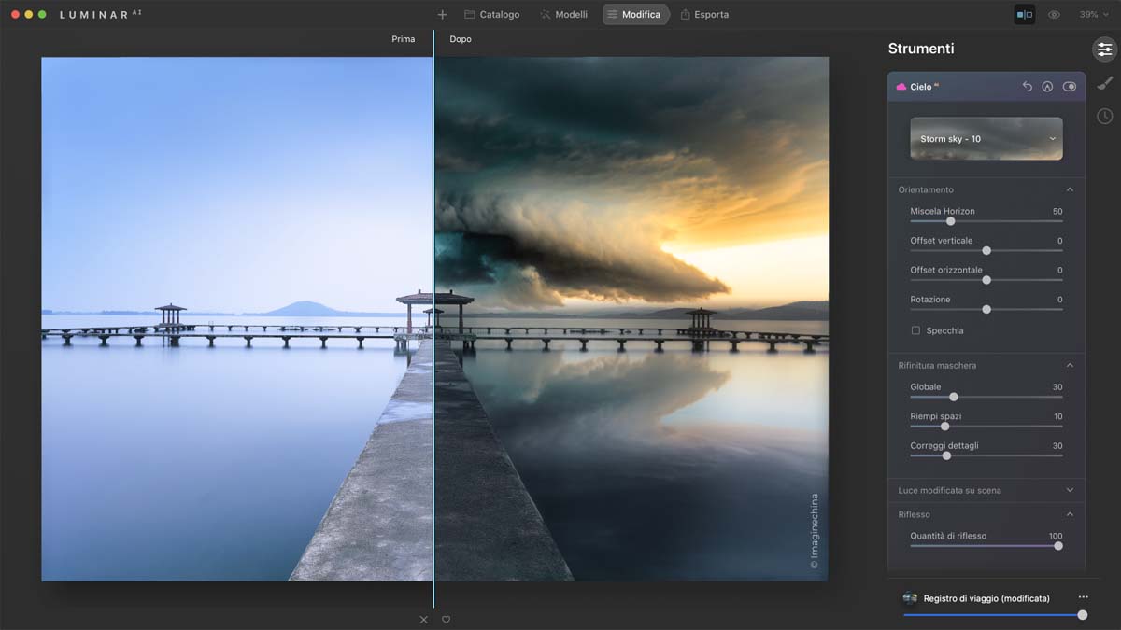Open the Storm sky - 10 dropdown
The width and height of the screenshot is (1121, 630).
986,138
